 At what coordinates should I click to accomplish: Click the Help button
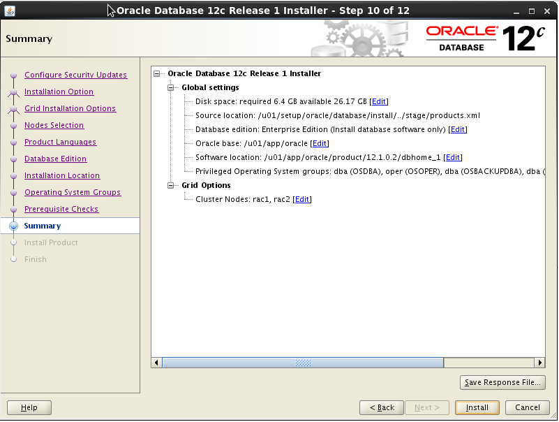click(29, 408)
